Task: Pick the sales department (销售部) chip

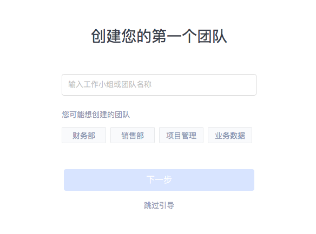Action: (133, 135)
